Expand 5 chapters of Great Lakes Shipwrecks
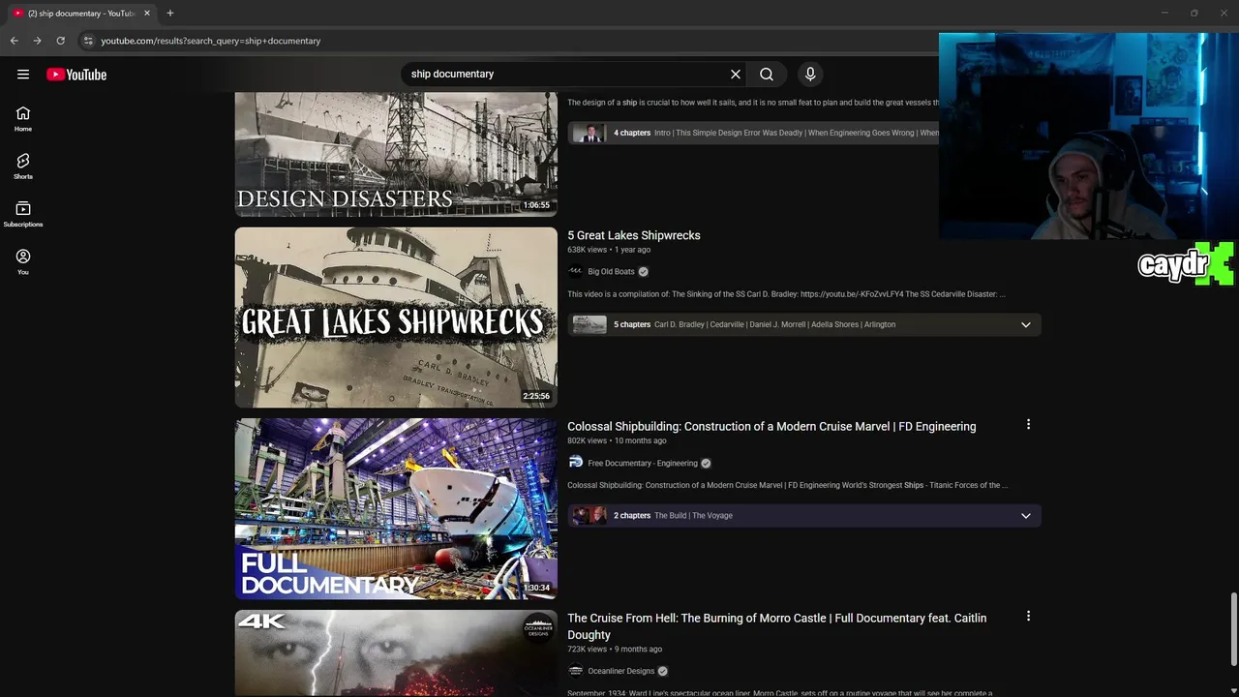 pyautogui.click(x=1025, y=324)
